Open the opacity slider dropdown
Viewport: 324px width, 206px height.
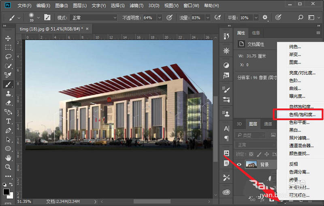click(160, 18)
